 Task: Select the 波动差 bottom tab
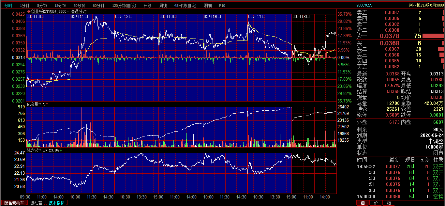(36, 203)
